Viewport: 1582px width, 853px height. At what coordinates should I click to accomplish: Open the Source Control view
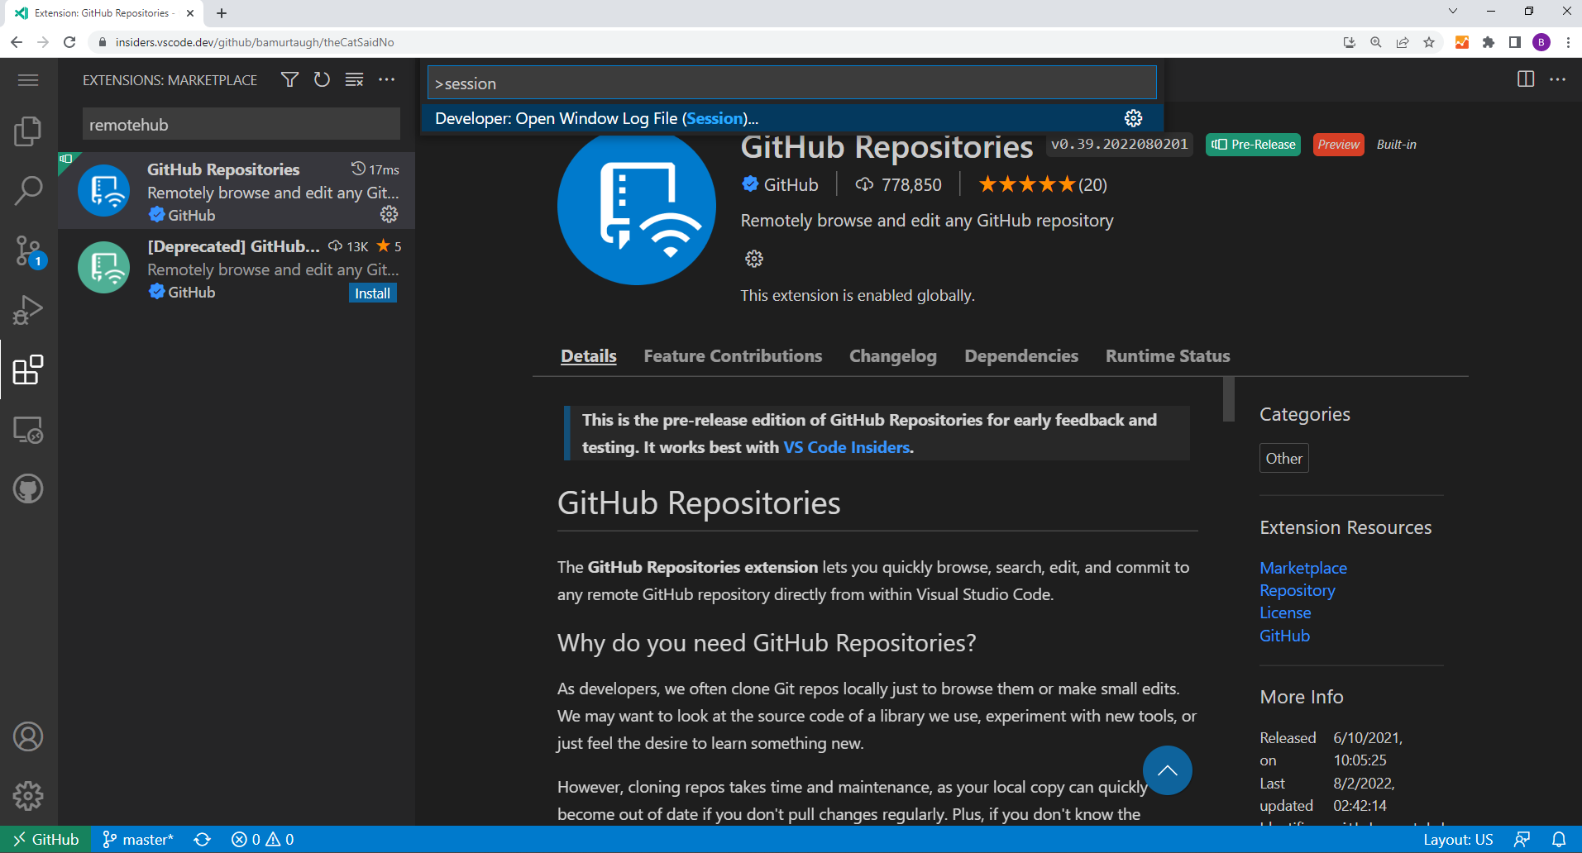(x=27, y=250)
